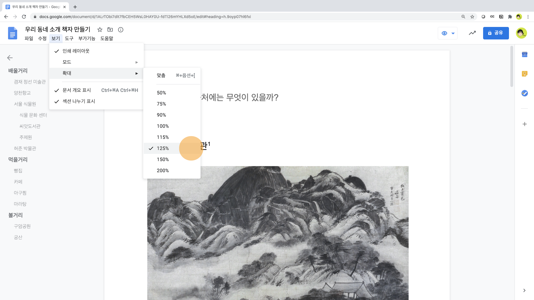The height and width of the screenshot is (300, 534).
Task: Toggle 인쇄 레이아웃 option
Action: pyautogui.click(x=76, y=51)
